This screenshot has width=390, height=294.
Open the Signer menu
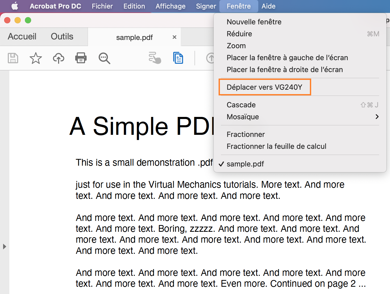(x=206, y=6)
